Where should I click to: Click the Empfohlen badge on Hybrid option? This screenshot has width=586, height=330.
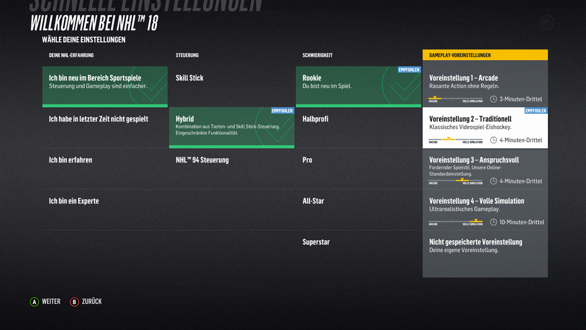click(282, 111)
